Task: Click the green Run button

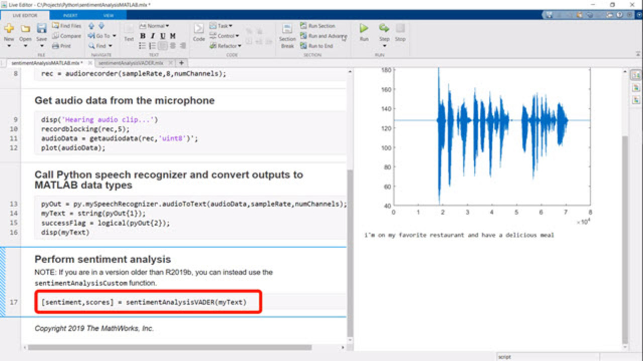Action: (364, 29)
